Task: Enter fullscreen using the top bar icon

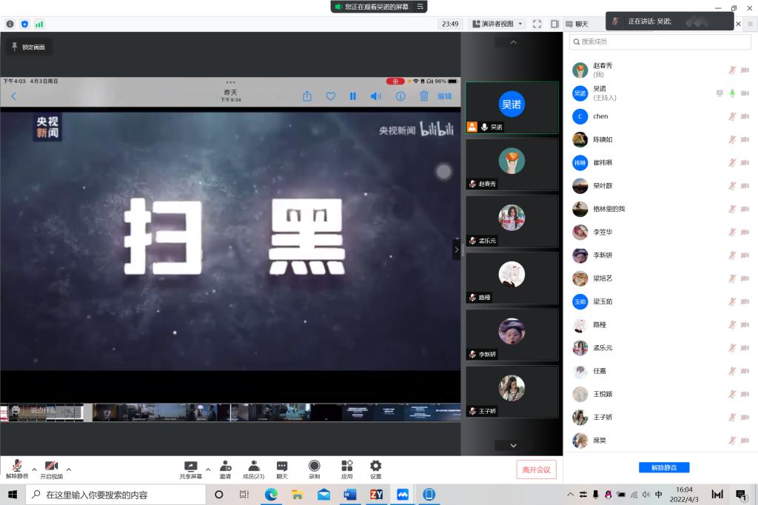Action: click(537, 24)
